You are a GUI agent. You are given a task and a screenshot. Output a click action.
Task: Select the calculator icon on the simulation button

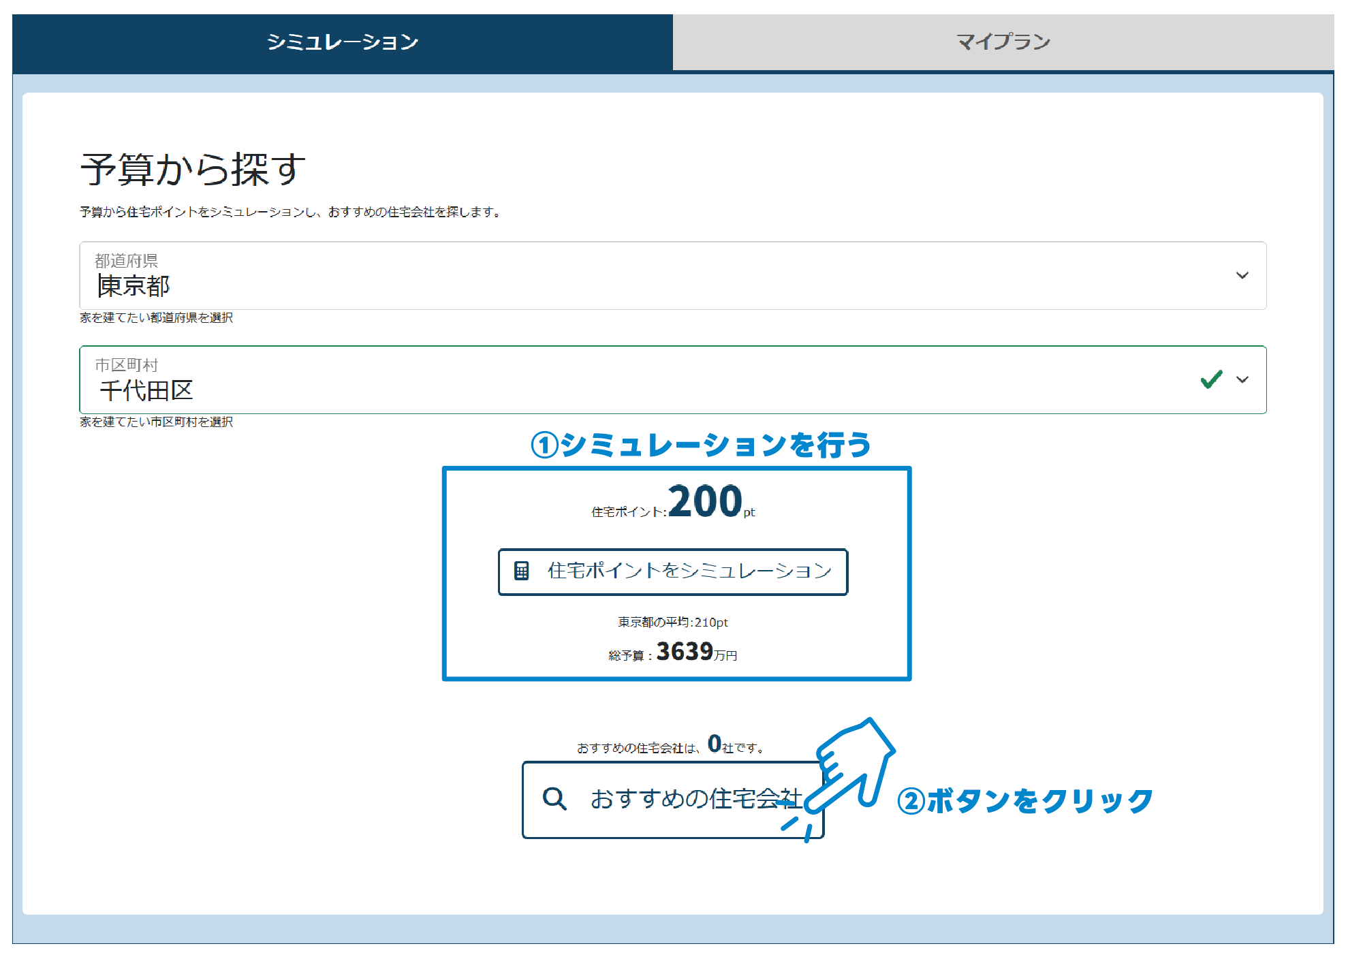click(522, 571)
